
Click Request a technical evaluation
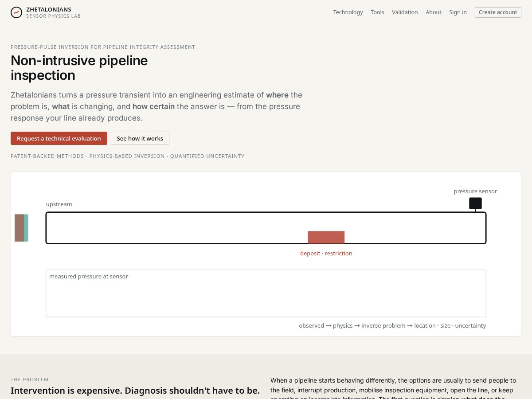click(x=59, y=138)
